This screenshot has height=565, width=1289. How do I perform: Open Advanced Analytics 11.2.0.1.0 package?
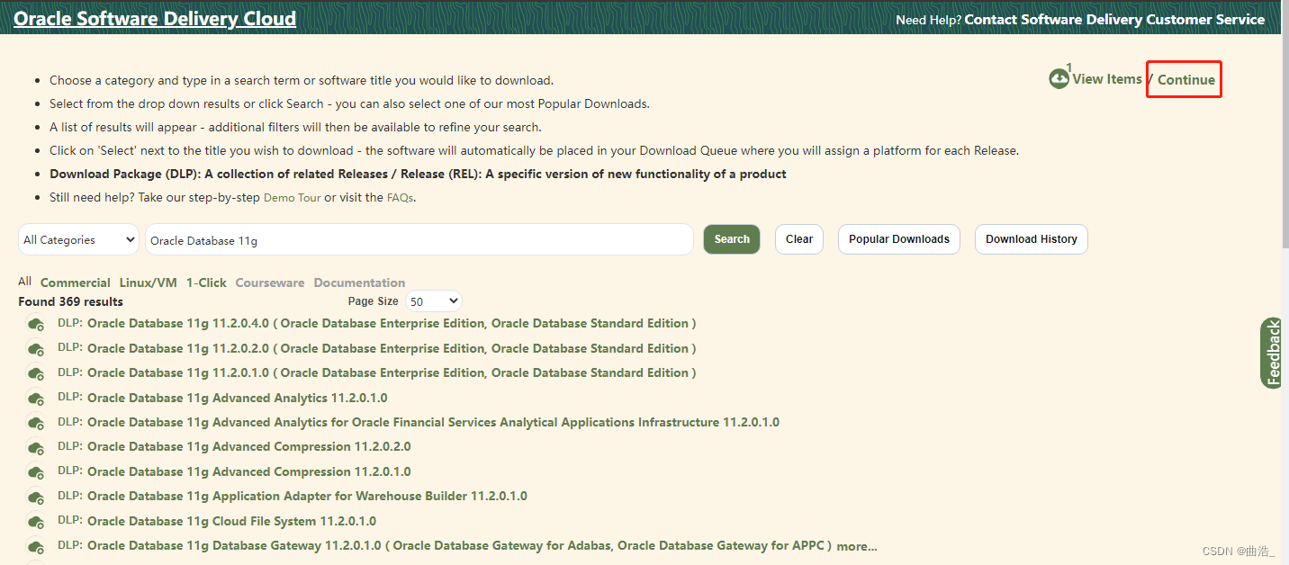tap(238, 398)
